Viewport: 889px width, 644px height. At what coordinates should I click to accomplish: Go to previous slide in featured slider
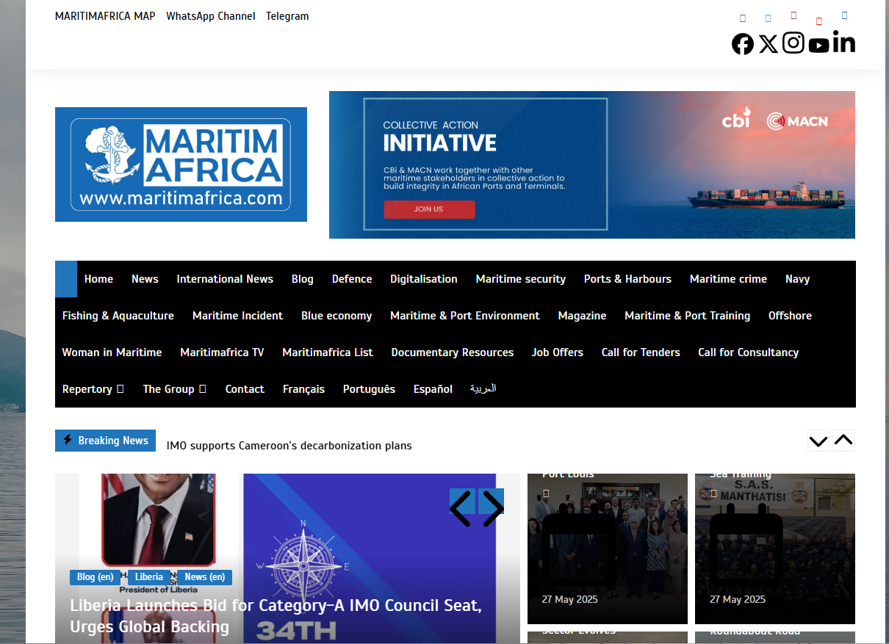(461, 507)
